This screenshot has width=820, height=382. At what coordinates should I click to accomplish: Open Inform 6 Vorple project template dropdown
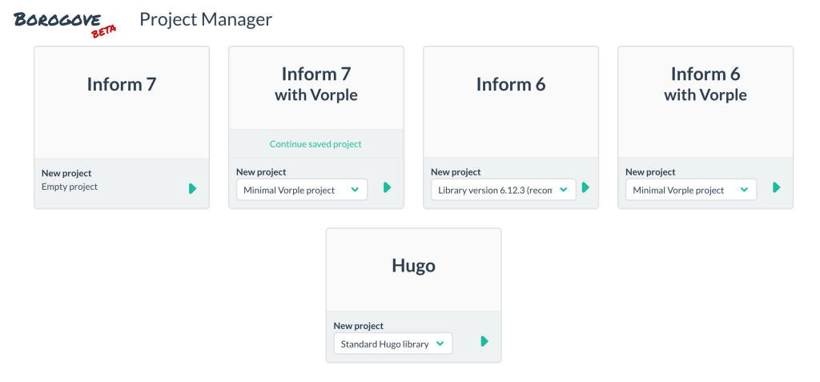(x=690, y=190)
